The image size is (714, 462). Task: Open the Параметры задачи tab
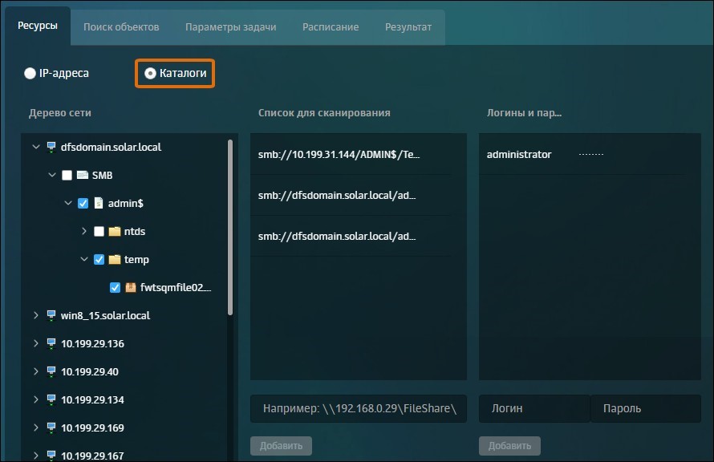(230, 27)
